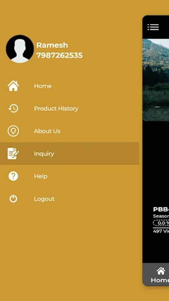Open the Help menu label
This screenshot has height=301, width=169.
(41, 176)
